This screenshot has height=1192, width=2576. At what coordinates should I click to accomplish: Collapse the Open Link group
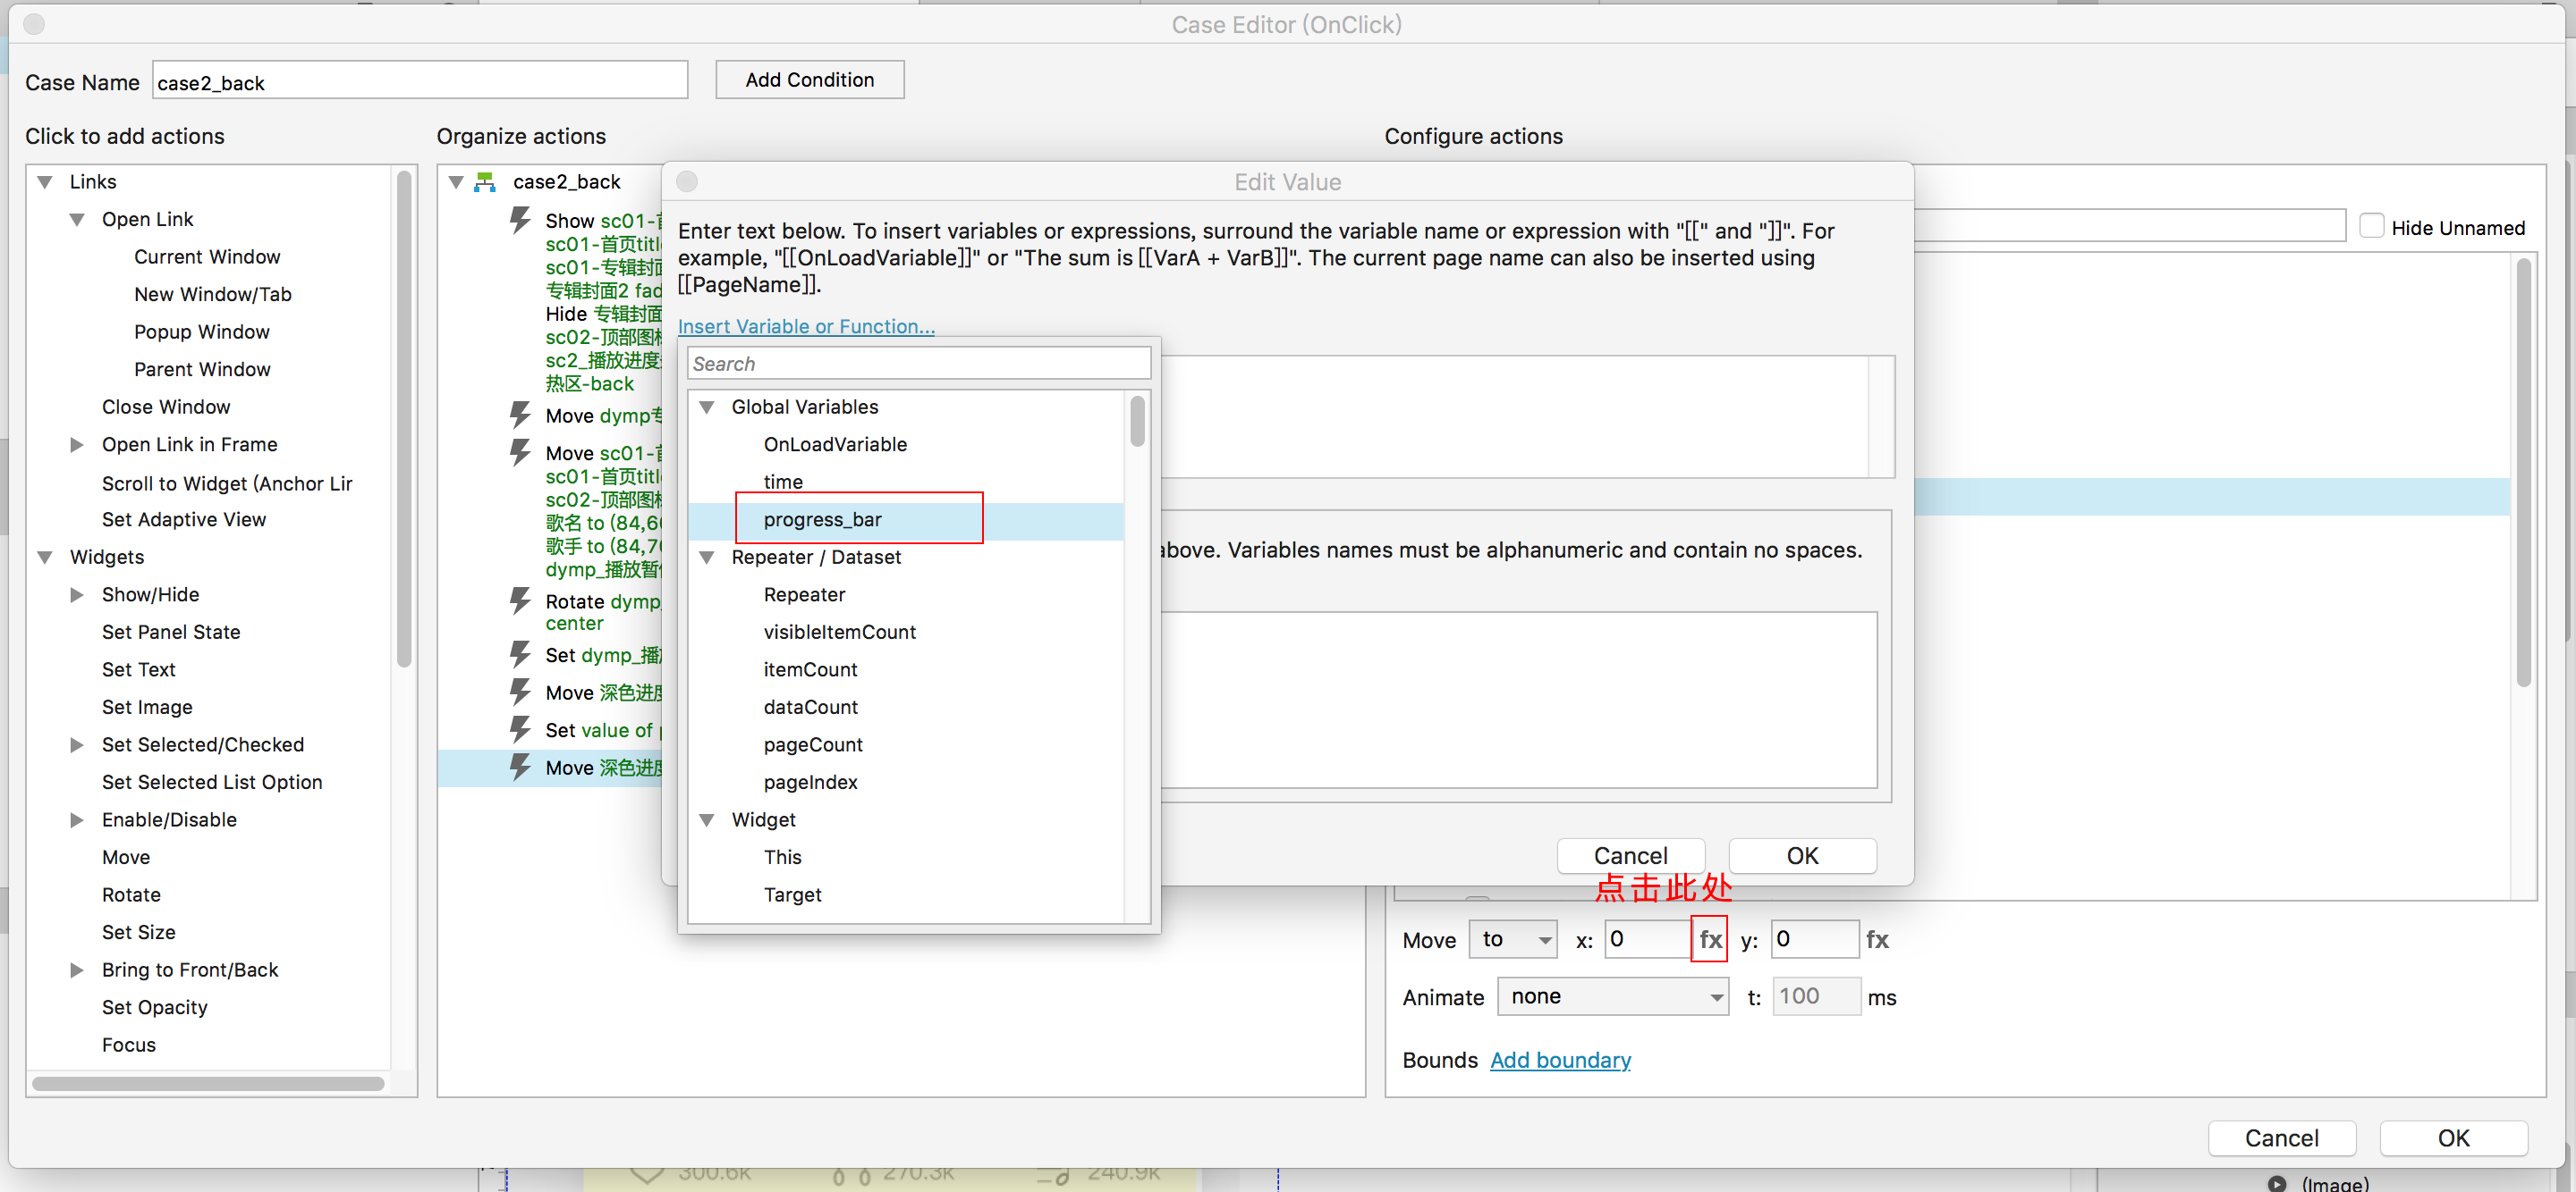coord(77,219)
